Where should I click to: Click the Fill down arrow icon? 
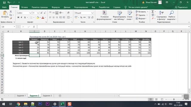tap(153, 15)
